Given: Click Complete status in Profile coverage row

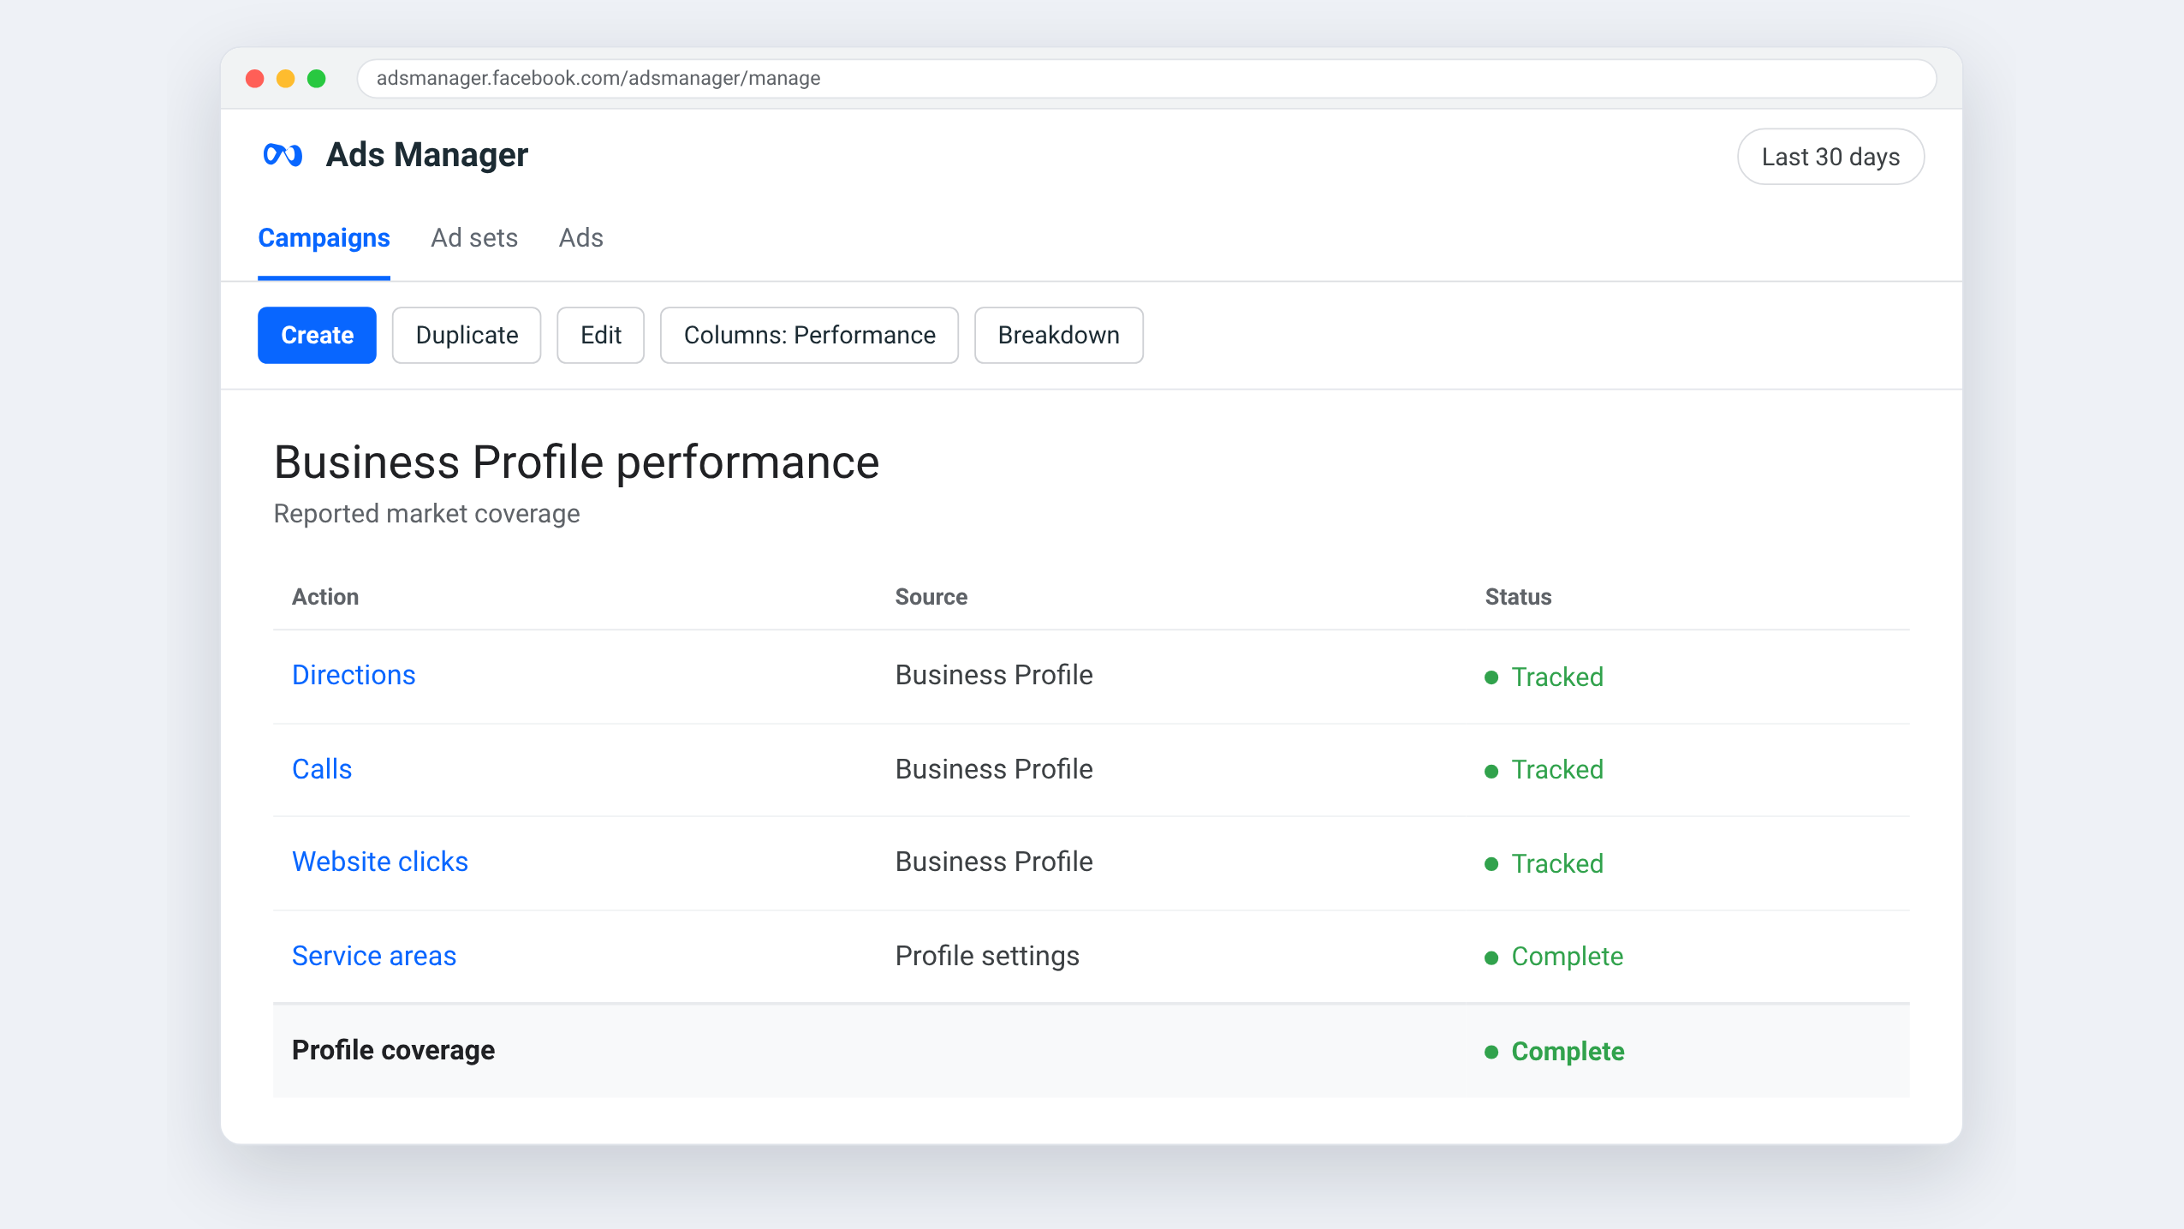Looking at the screenshot, I should coord(1555,1051).
